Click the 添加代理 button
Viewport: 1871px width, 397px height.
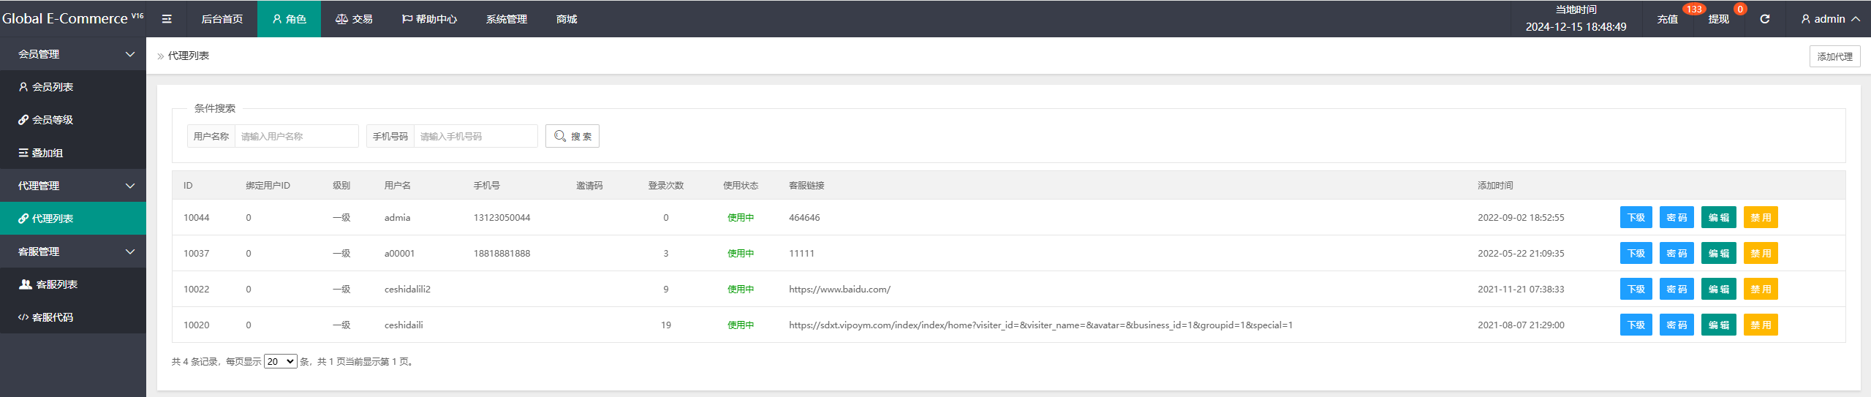[1834, 56]
